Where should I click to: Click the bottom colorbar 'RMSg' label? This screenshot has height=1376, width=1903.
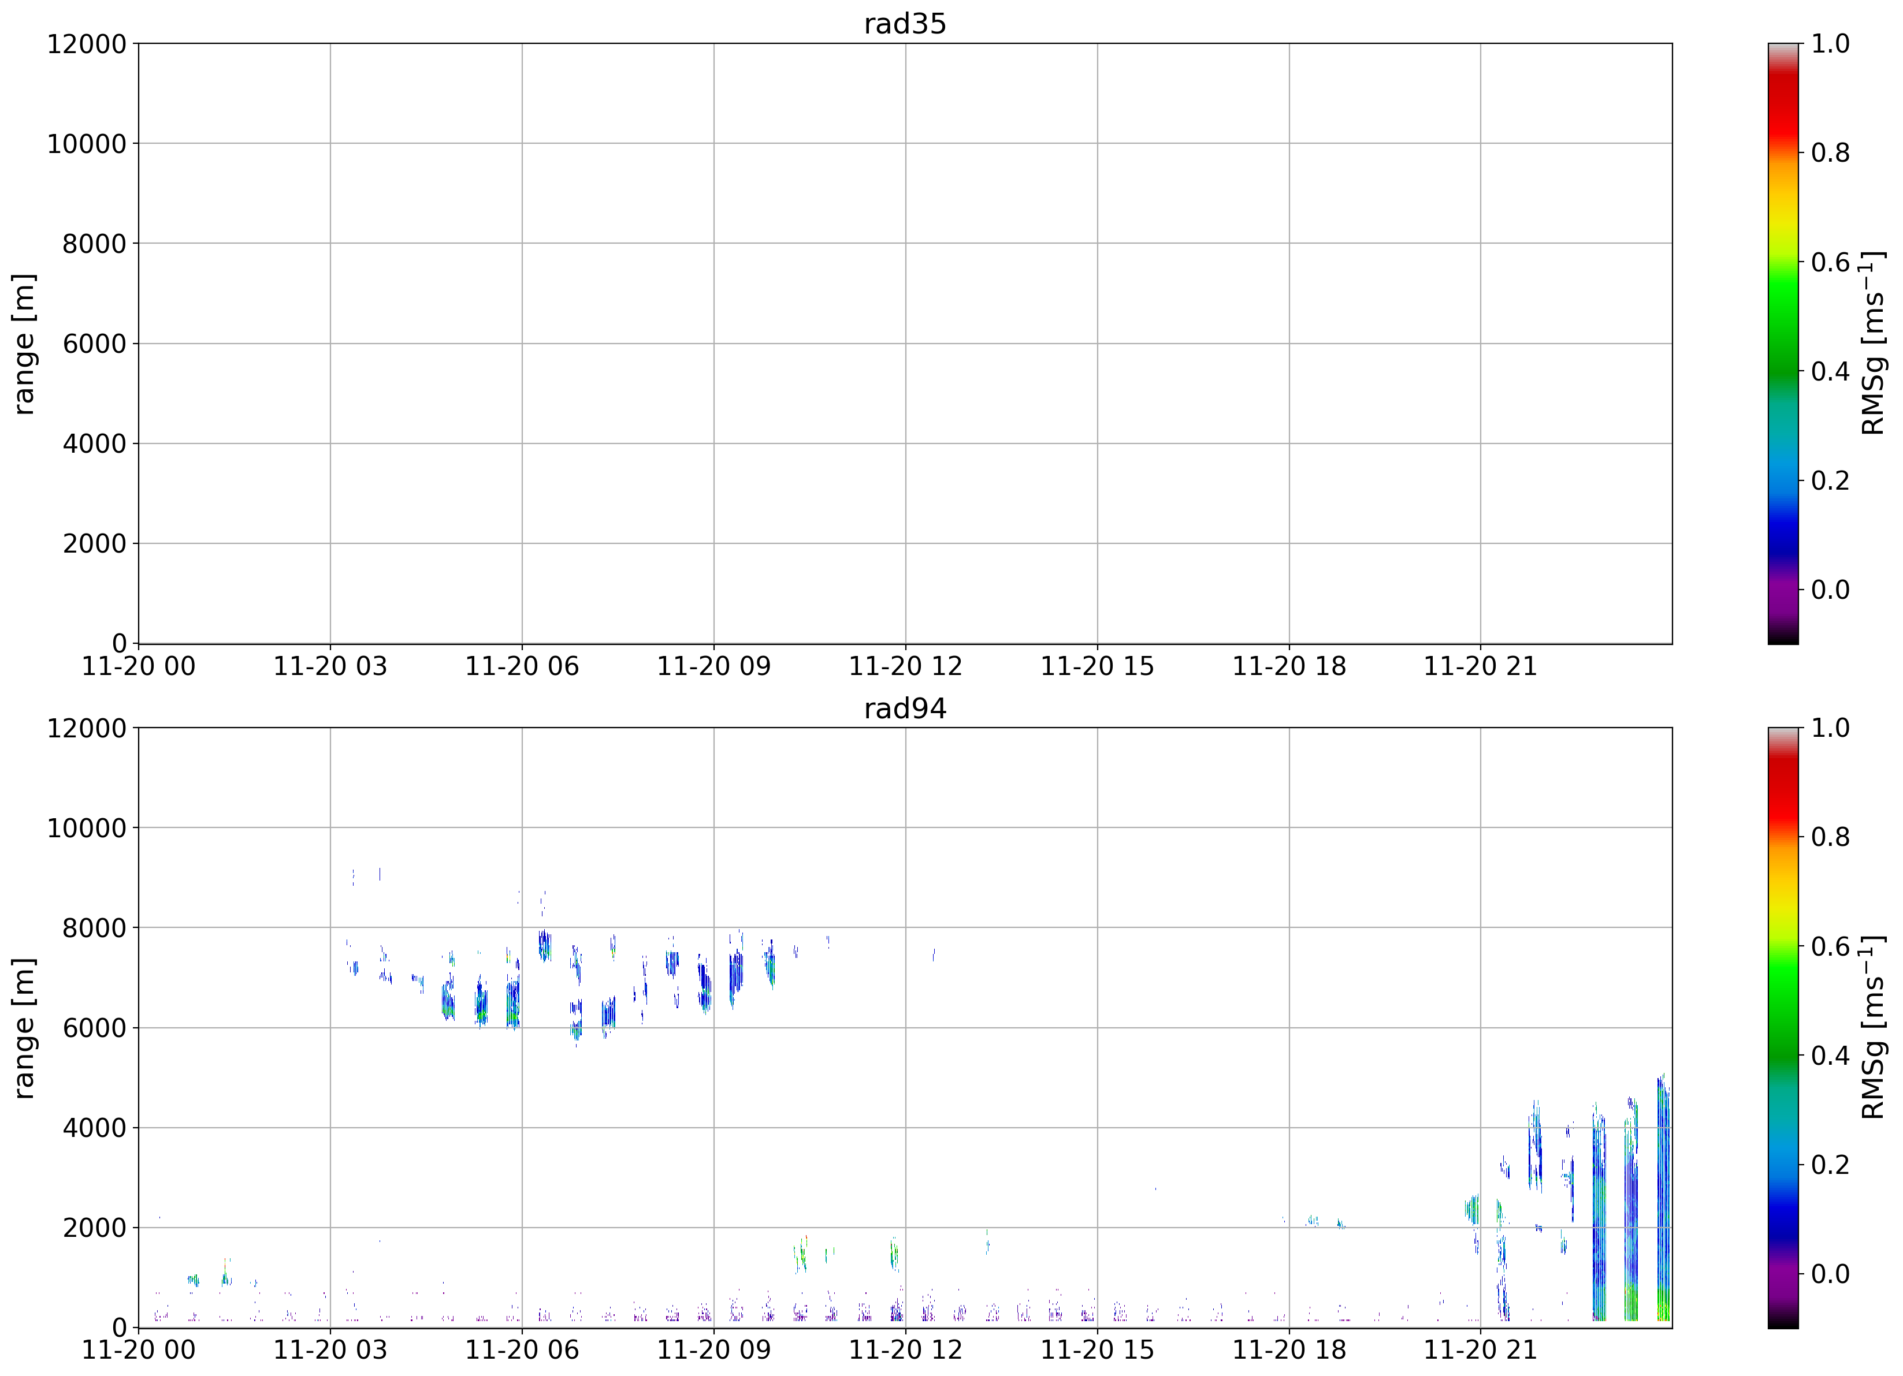point(1873,1028)
